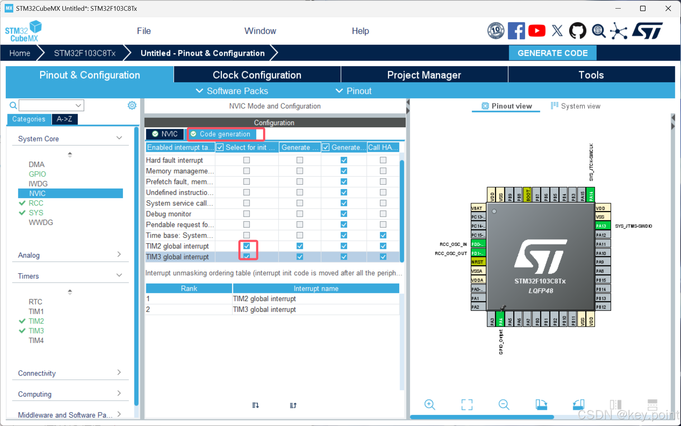The image size is (681, 426).
Task: Open the Software Packs dropdown
Action: click(x=232, y=91)
